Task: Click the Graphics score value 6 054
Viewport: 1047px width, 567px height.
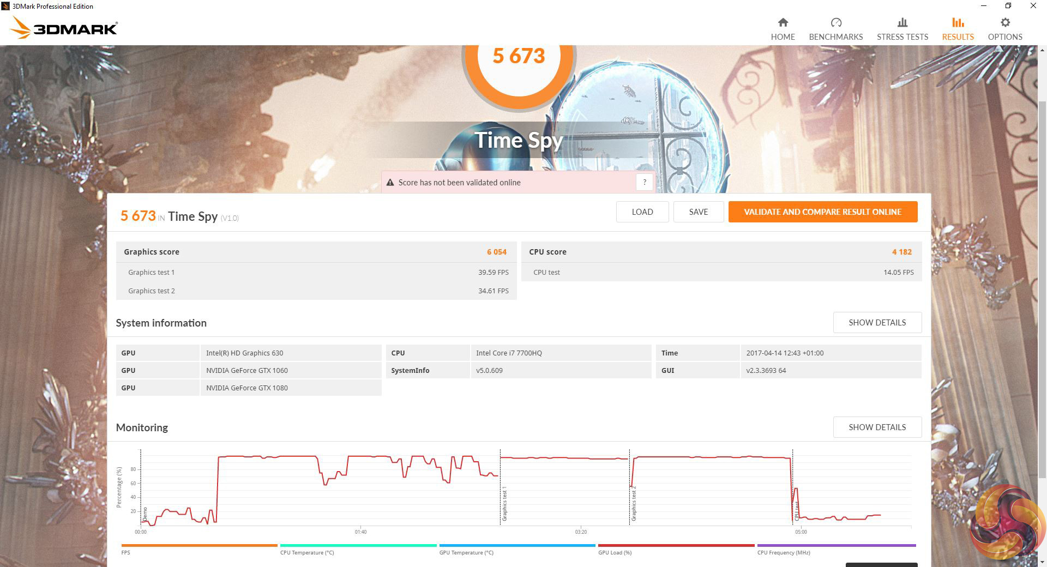Action: (x=497, y=252)
